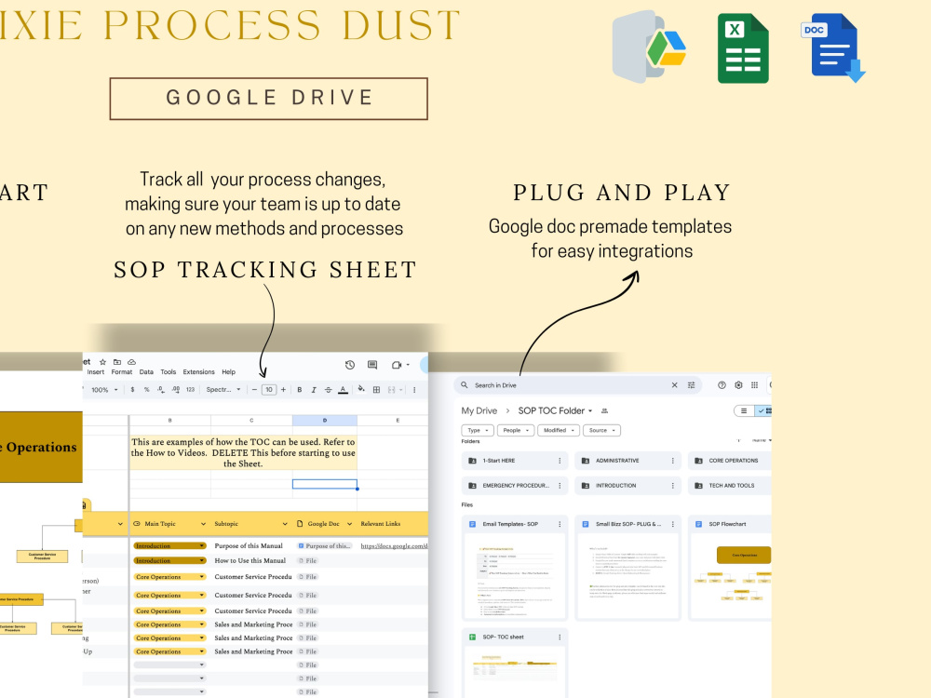The image size is (931, 698).
Task: Open the Tools menu
Action: [168, 372]
